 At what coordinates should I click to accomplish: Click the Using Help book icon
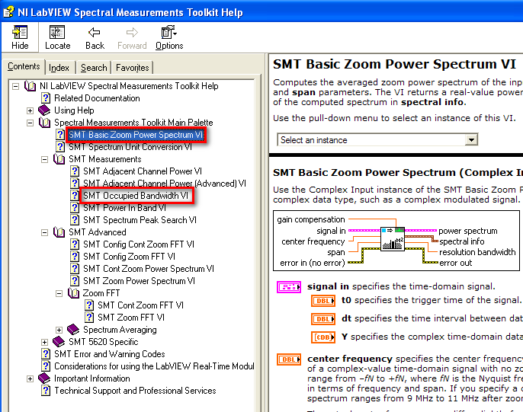point(44,110)
